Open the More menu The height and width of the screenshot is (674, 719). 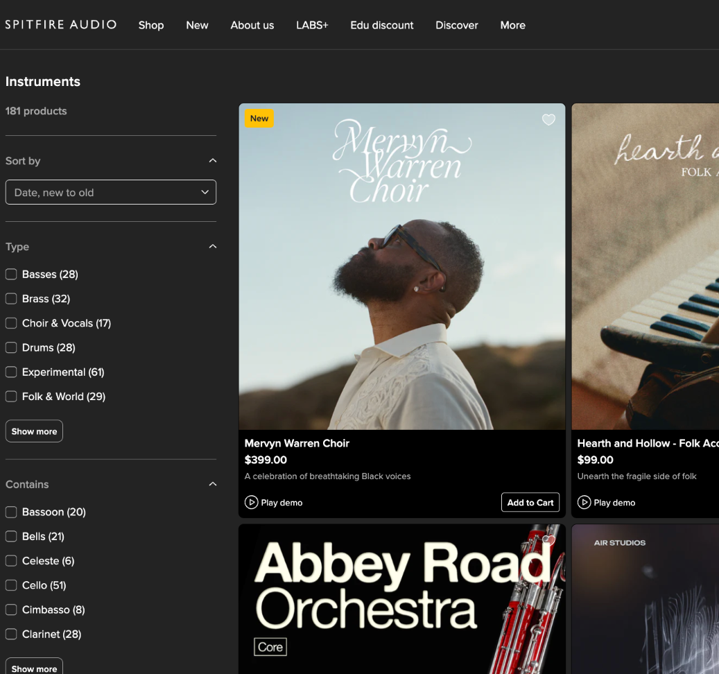point(512,25)
